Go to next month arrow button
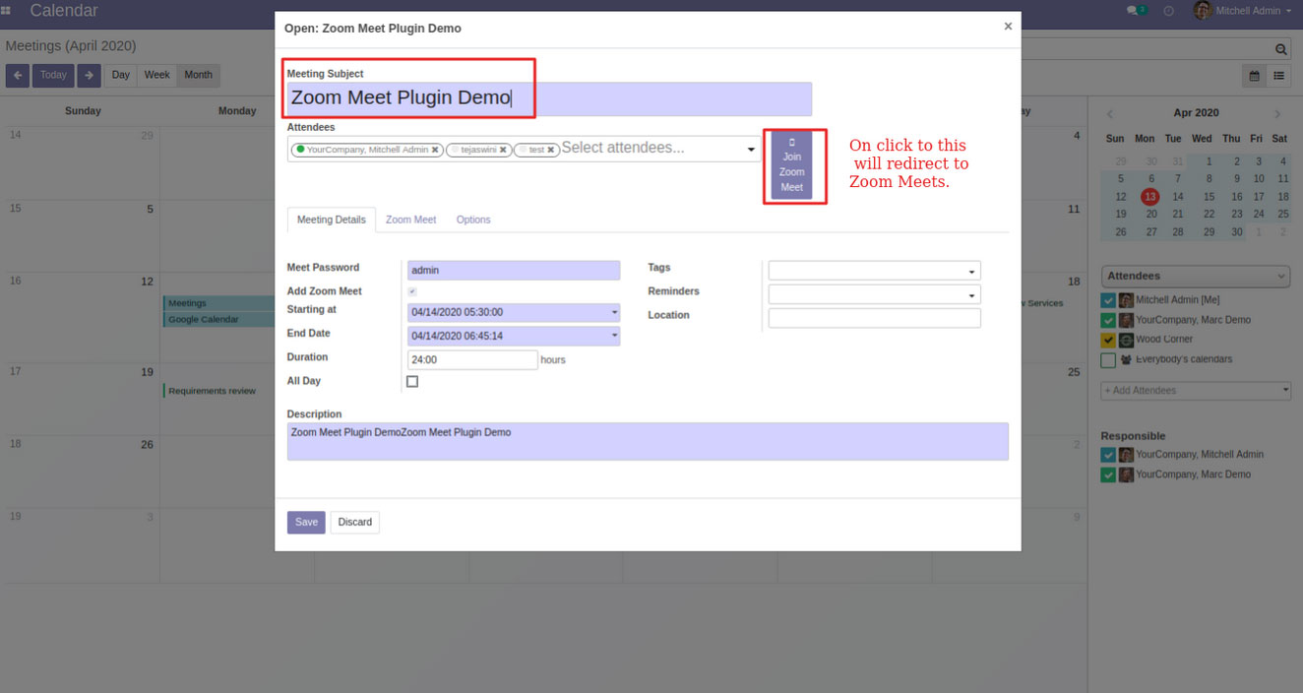Viewport: 1303px width, 693px height. [x=89, y=75]
